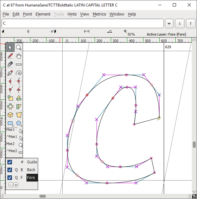Select the Hand scroll tool

[x=19, y=56]
